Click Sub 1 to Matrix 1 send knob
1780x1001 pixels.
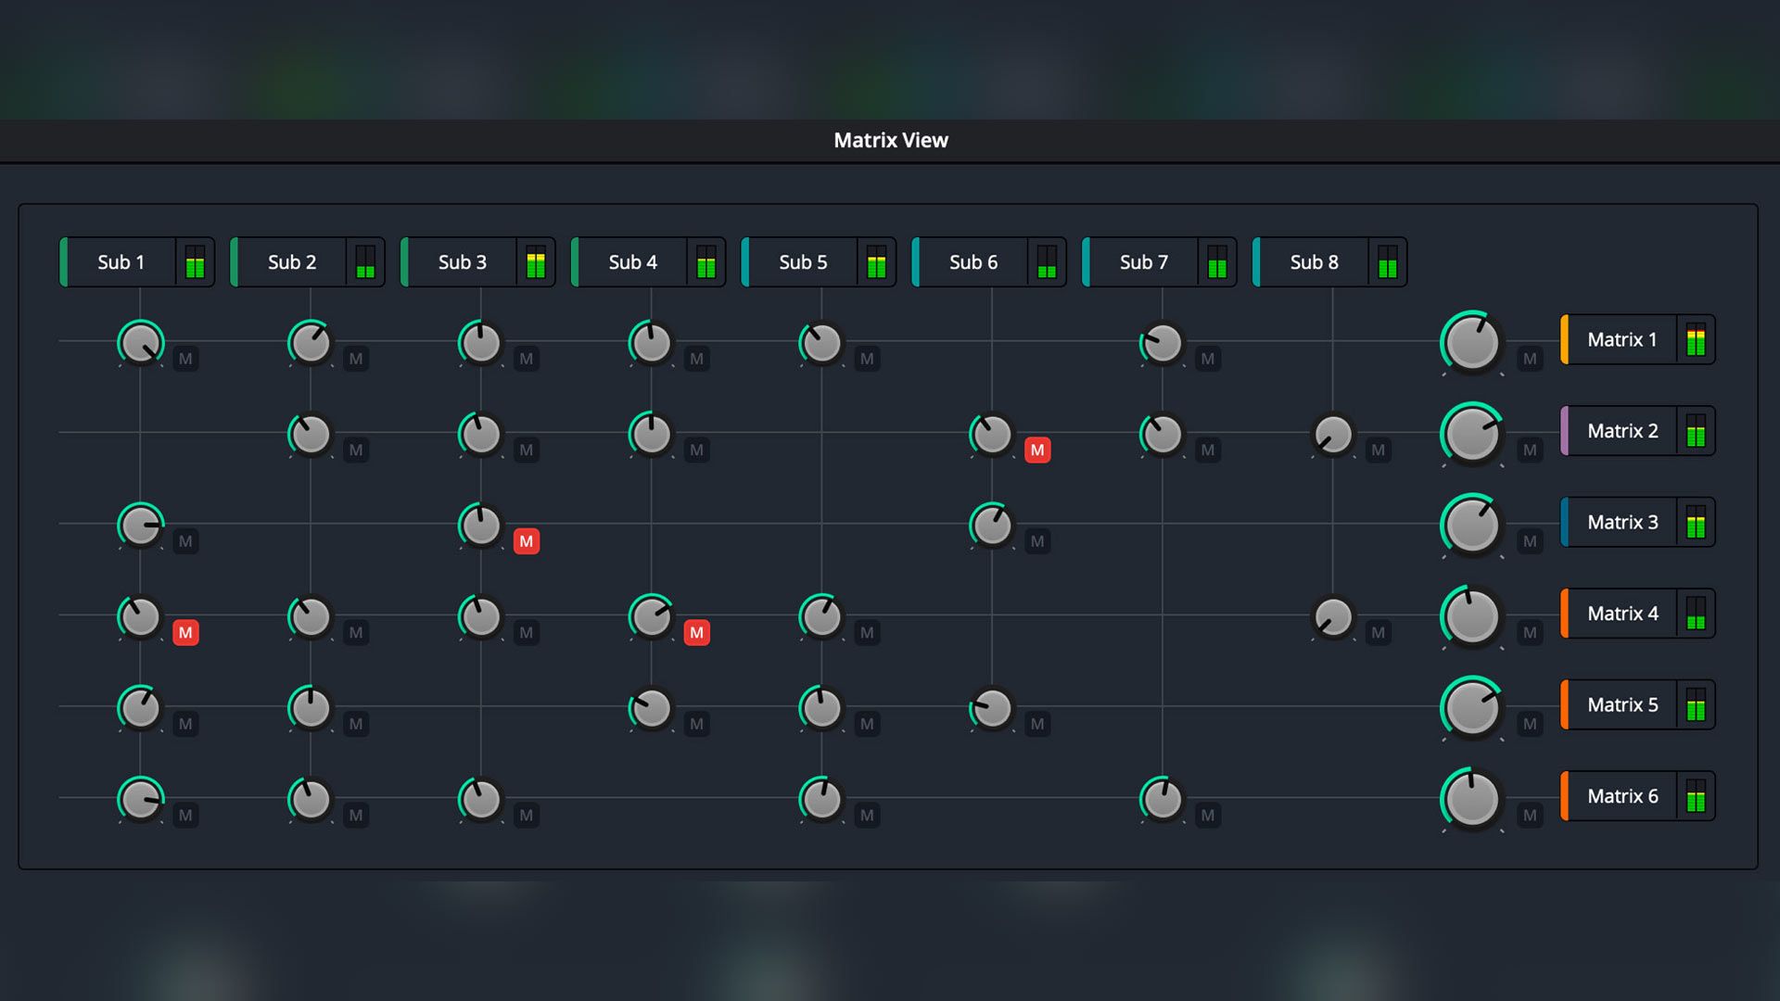(x=141, y=343)
